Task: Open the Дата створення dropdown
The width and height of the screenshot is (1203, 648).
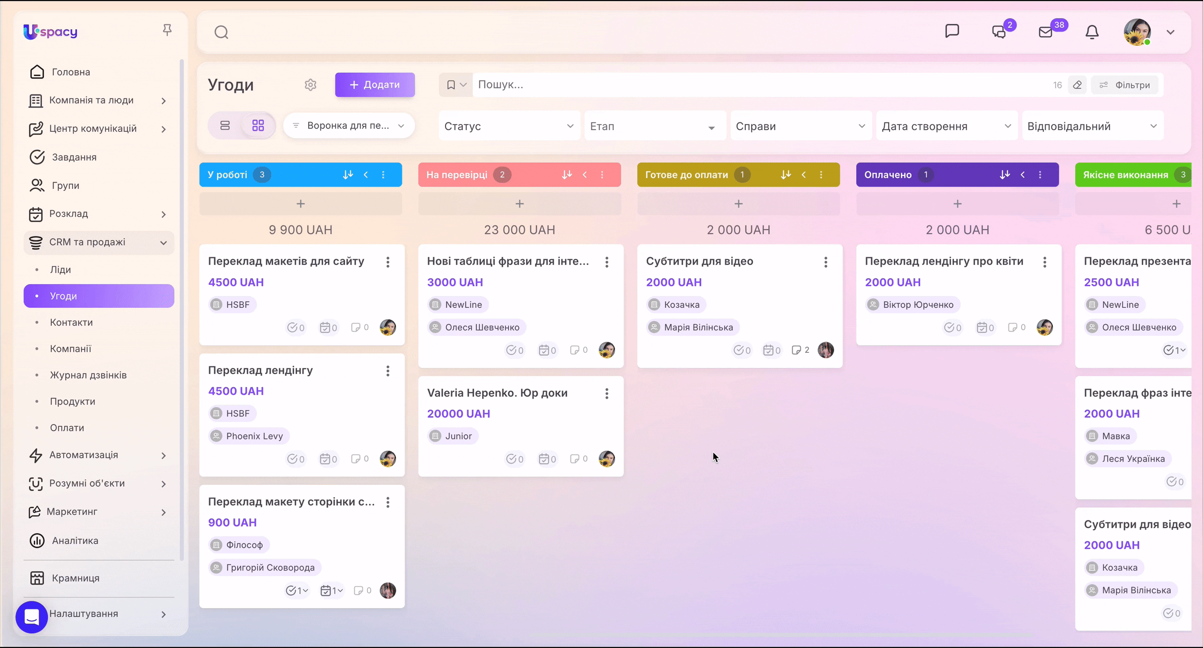Action: 946,126
